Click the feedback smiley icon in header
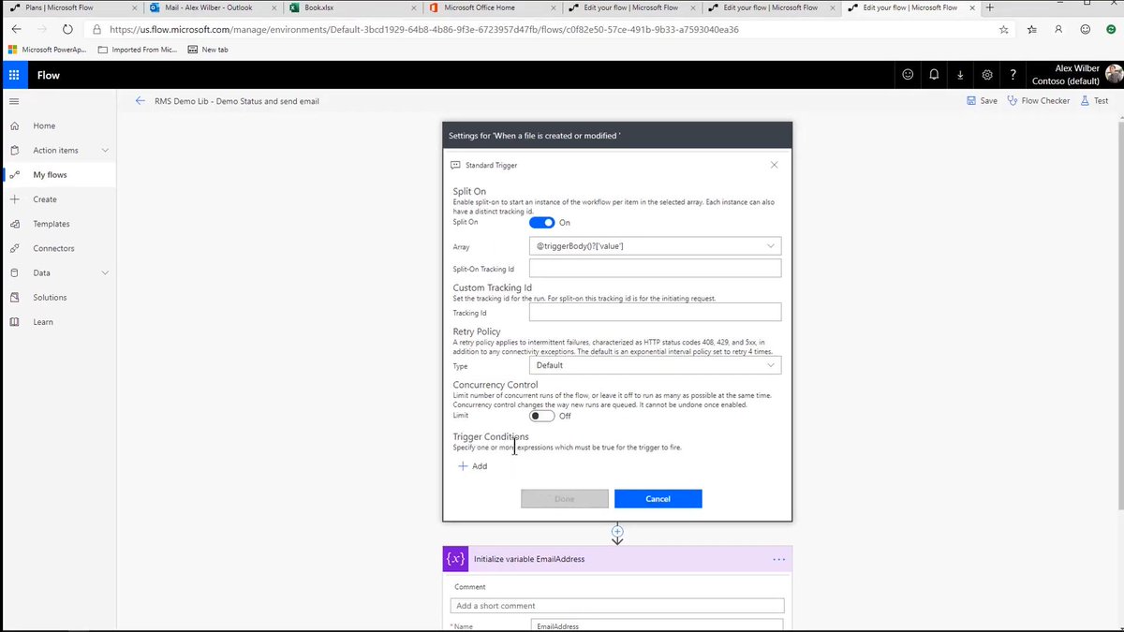The width and height of the screenshot is (1124, 632). click(908, 75)
